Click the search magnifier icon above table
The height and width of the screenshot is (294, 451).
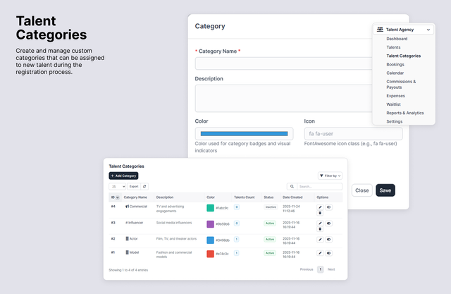click(x=292, y=186)
